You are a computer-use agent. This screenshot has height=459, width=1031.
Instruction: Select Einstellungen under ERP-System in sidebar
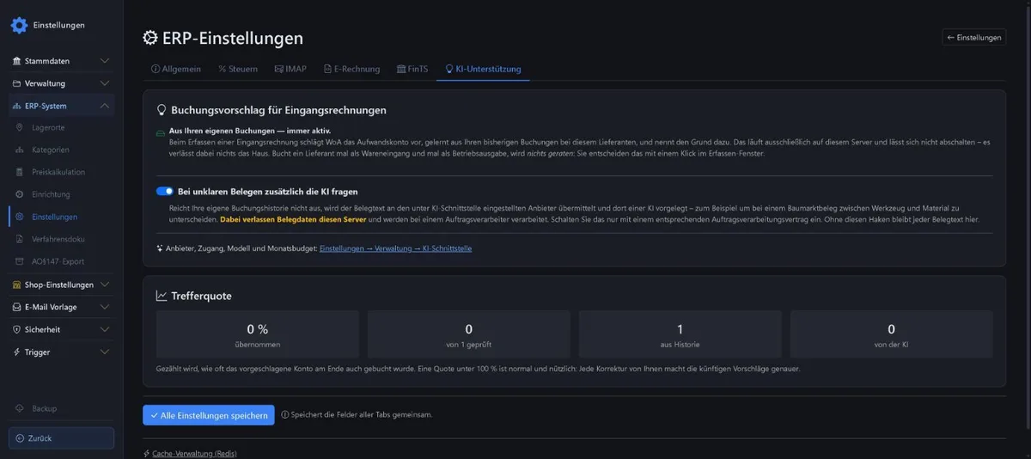[60, 217]
